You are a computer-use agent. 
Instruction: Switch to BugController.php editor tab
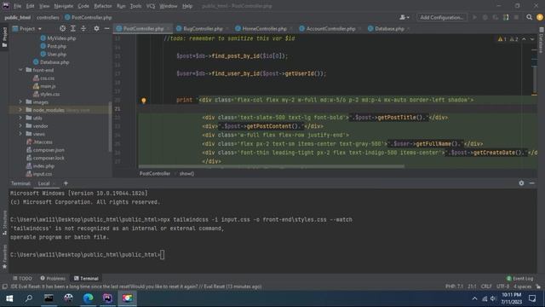click(203, 28)
